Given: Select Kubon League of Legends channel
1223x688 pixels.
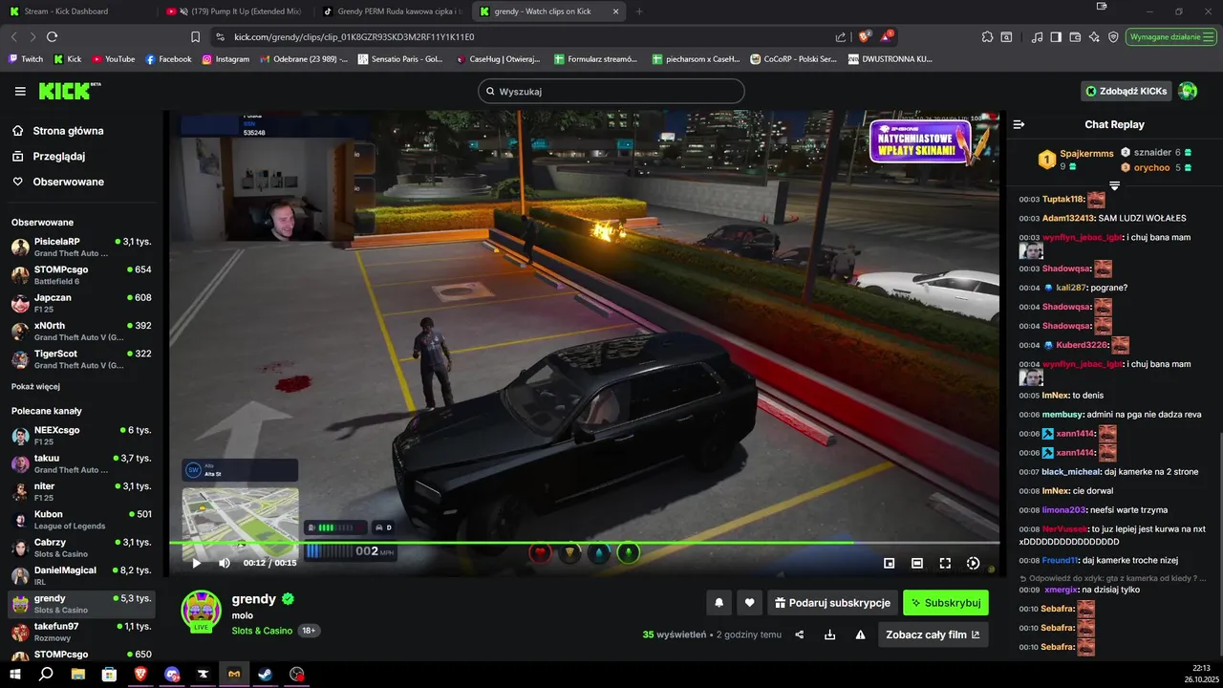Looking at the screenshot, I should point(81,519).
